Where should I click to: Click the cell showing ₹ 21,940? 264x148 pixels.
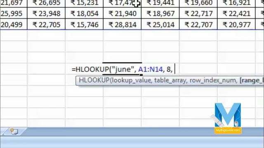tap(123, 13)
